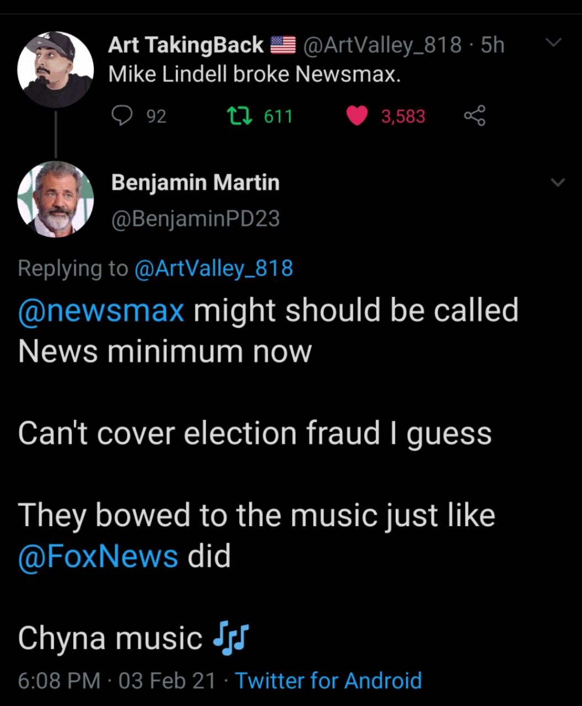Open the @newsmax mention
This screenshot has width=582, height=706.
point(101,310)
